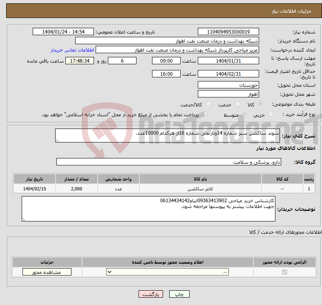Select the جزیی purchase type radio
Screen dimensions: 322x305
(271, 114)
